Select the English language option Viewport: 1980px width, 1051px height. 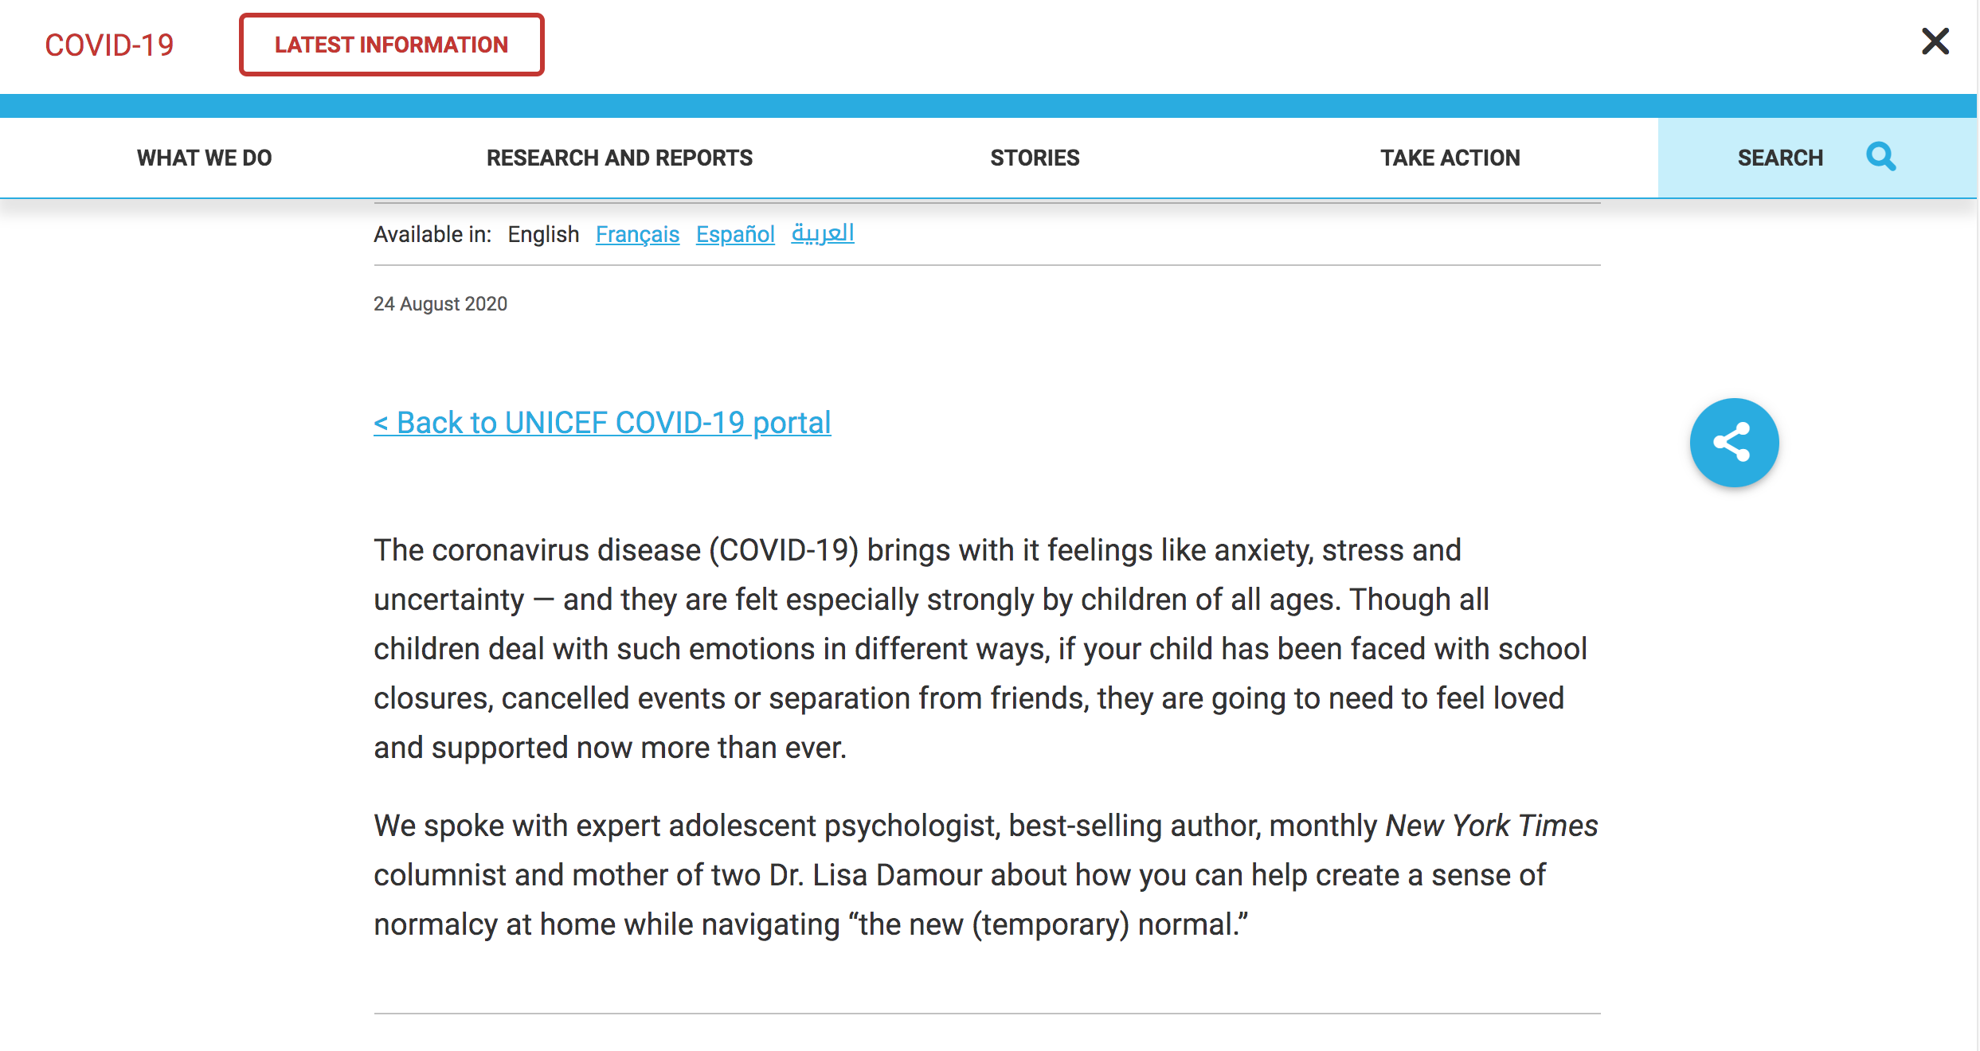click(543, 234)
